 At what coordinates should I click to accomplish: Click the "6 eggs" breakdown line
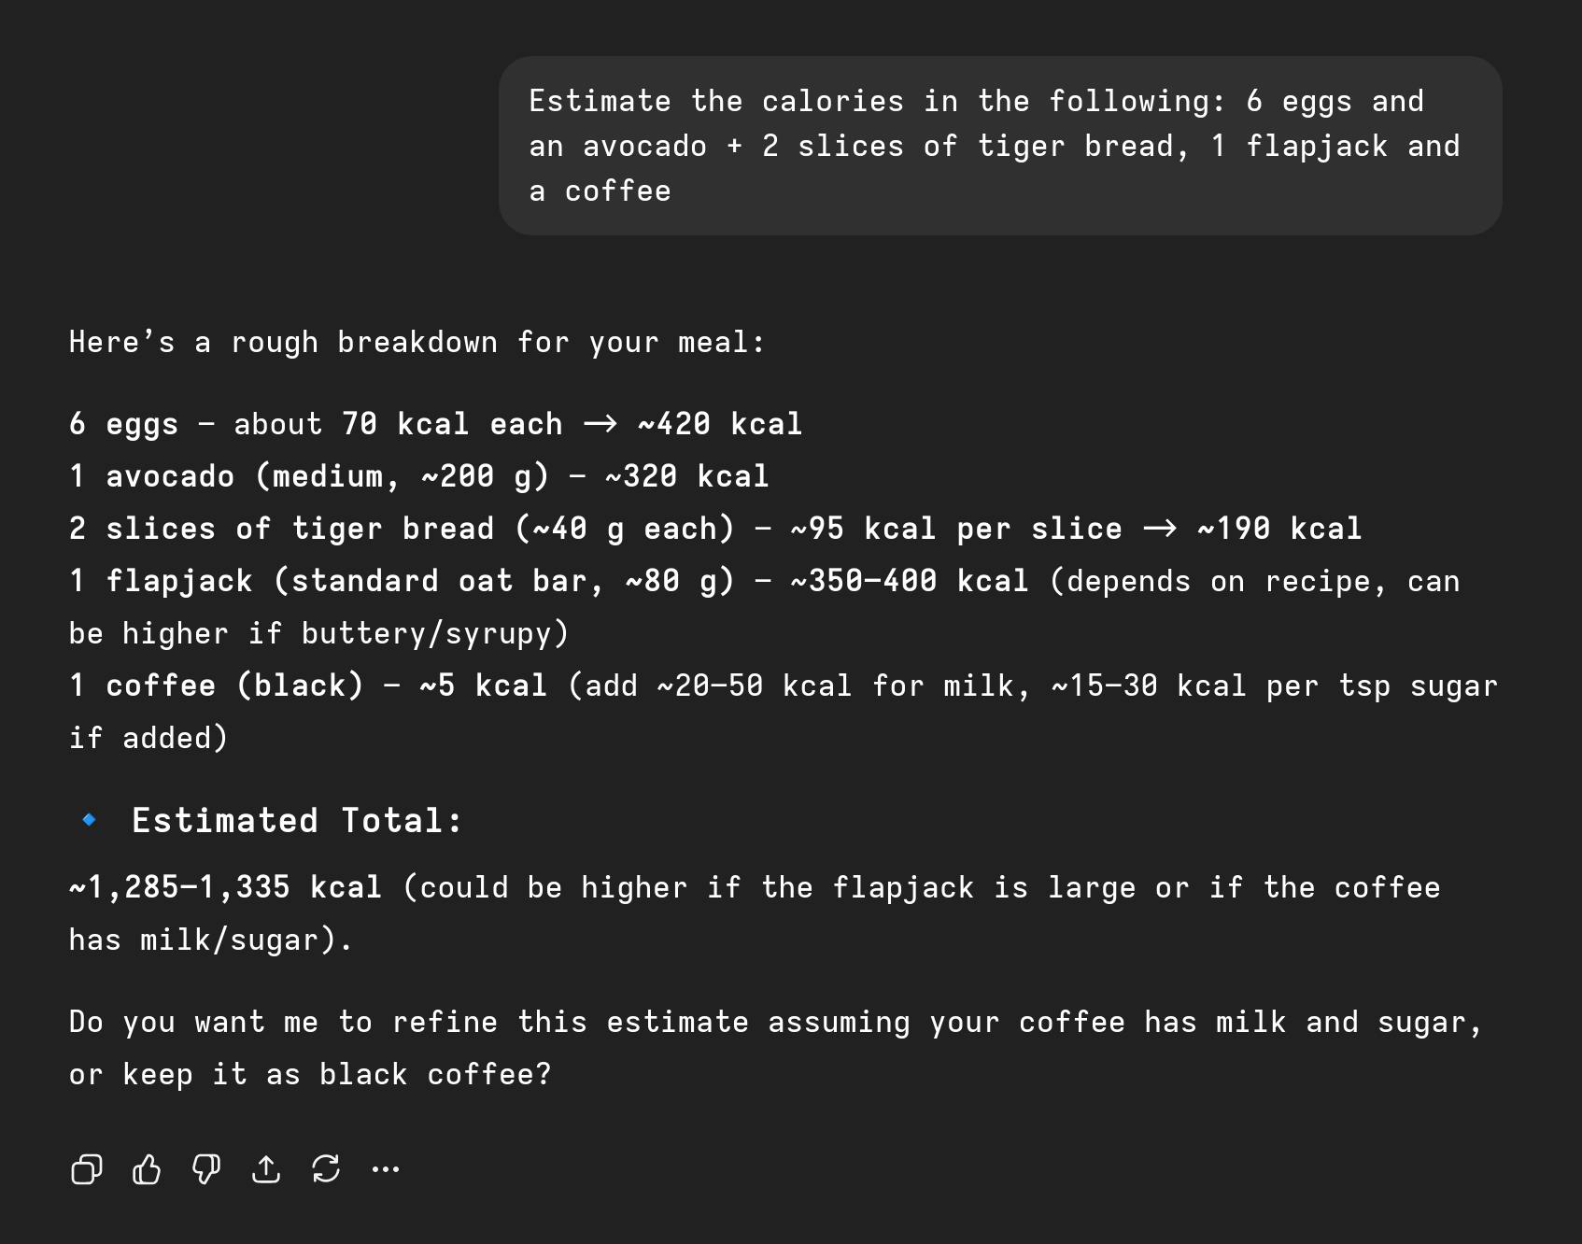coord(436,424)
